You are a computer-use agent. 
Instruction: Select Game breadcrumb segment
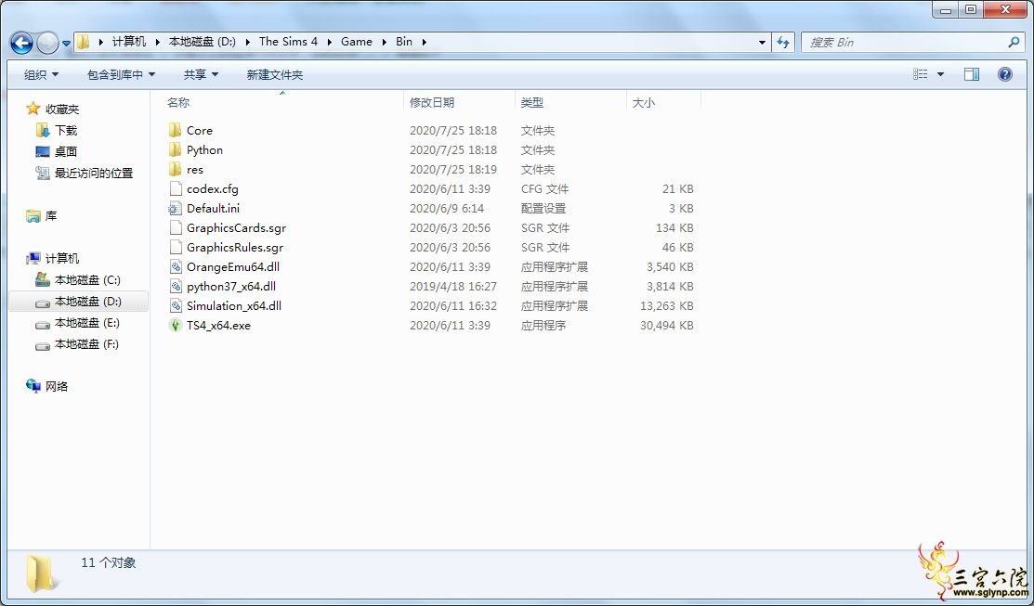(357, 42)
